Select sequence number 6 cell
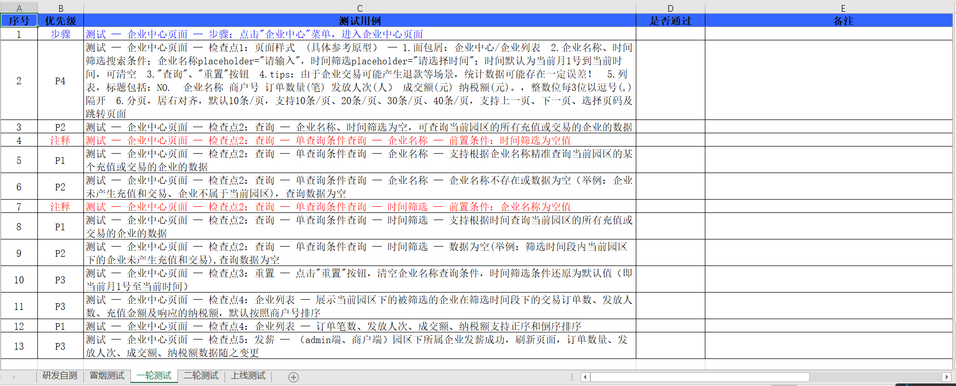 [19, 187]
